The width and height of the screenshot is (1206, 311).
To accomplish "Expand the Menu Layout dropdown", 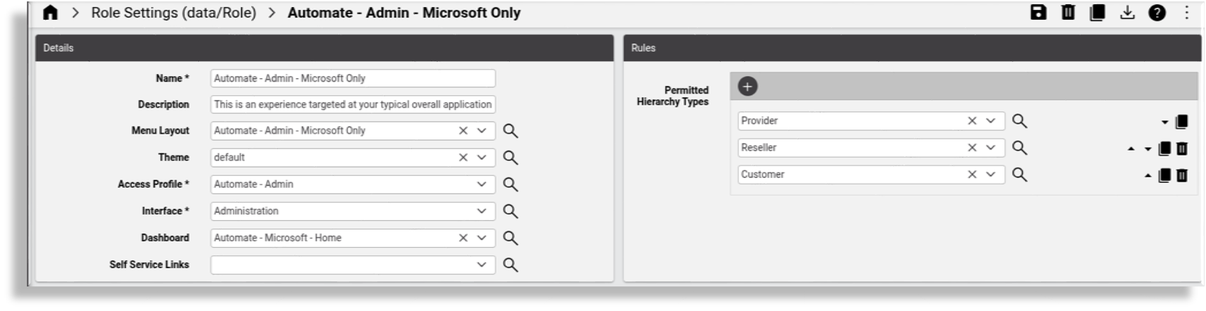I will 482,131.
